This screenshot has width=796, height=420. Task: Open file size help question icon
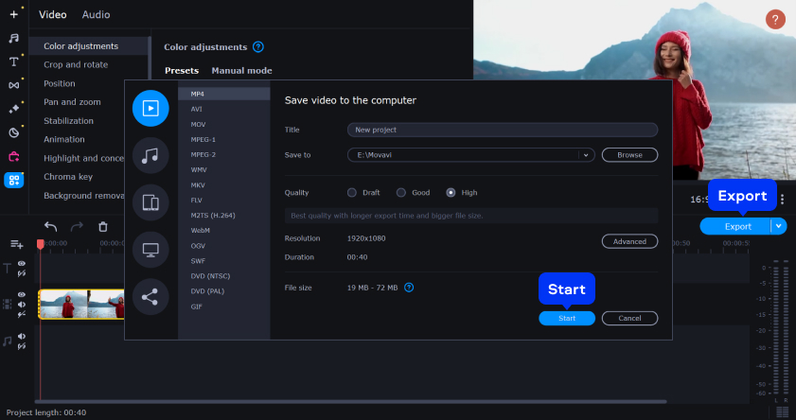[x=409, y=288]
